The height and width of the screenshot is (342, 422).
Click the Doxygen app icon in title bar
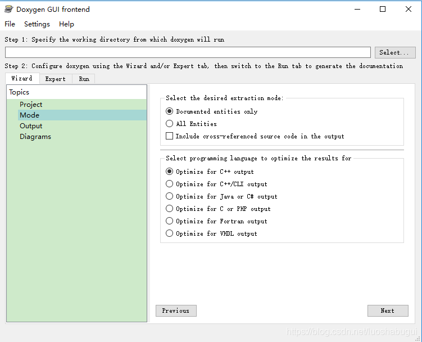[8, 9]
